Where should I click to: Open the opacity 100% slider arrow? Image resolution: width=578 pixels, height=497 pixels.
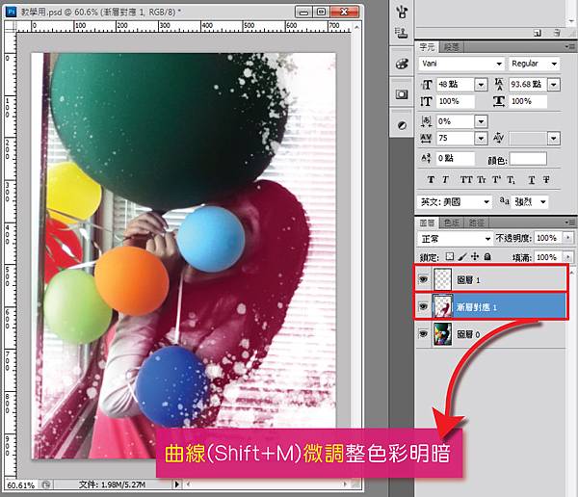click(568, 238)
